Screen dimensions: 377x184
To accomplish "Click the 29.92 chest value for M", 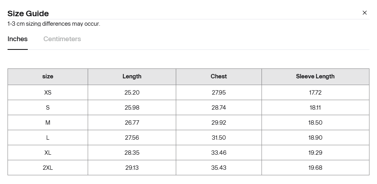I will coord(219,123).
